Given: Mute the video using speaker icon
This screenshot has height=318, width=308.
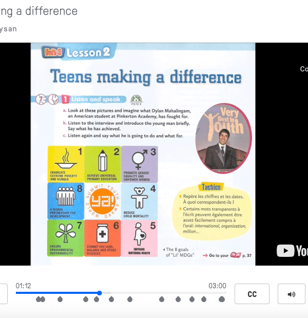Looking at the screenshot, I should pos(291,294).
